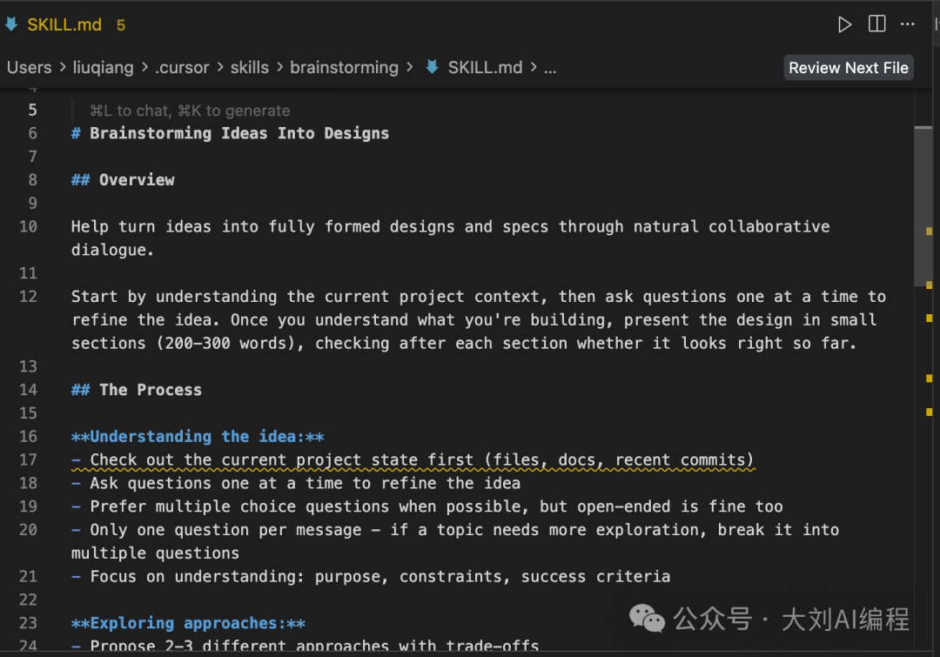Image resolution: width=940 pixels, height=657 pixels.
Task: Click the Run play icon in editor toolbar
Action: point(844,24)
